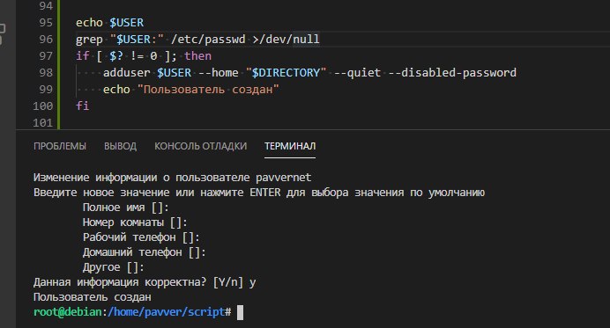Click line number 95 in the gutter
This screenshot has height=328, width=610.
(46, 23)
